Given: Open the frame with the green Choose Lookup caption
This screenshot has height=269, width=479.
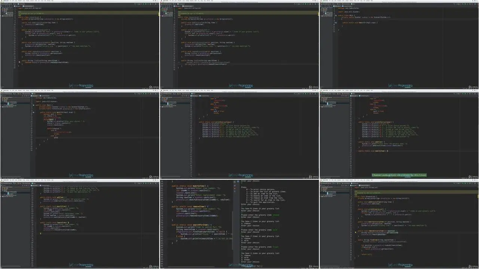Looking at the screenshot, I should point(399,134).
